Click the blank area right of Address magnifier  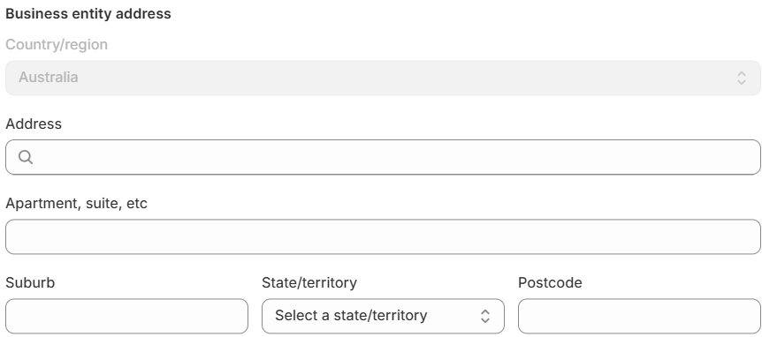[396, 157]
